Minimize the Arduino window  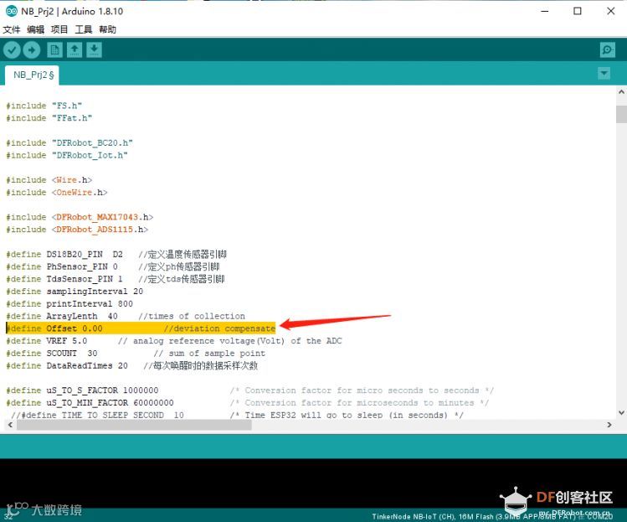[x=545, y=11]
